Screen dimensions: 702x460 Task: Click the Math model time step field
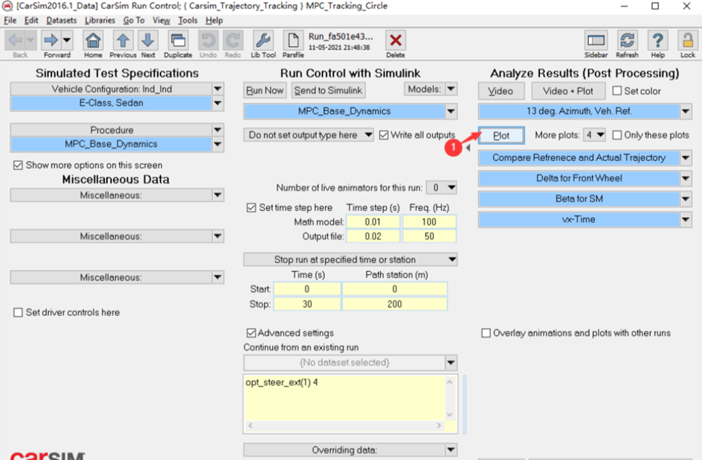373,222
